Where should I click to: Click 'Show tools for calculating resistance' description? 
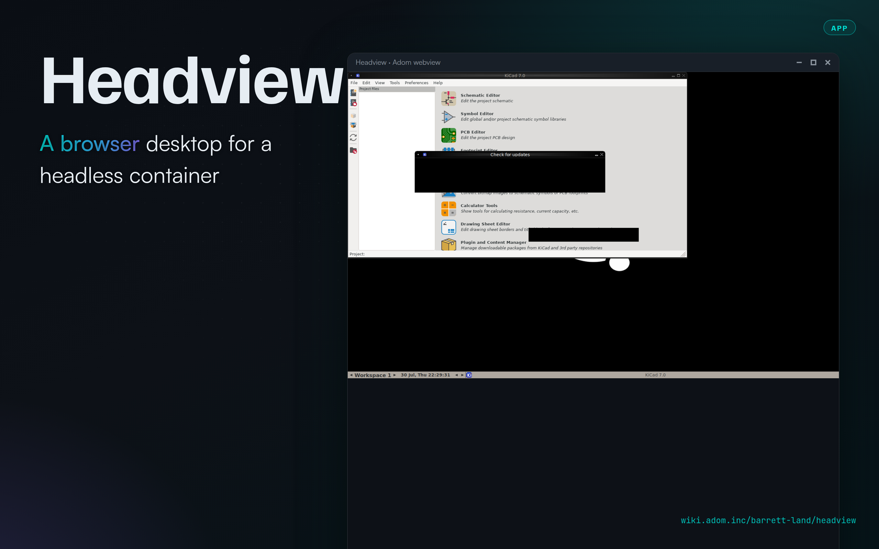[519, 211]
